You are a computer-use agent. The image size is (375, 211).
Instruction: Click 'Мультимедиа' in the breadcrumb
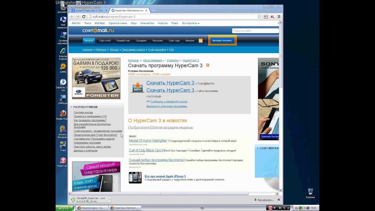pyautogui.click(x=153, y=60)
